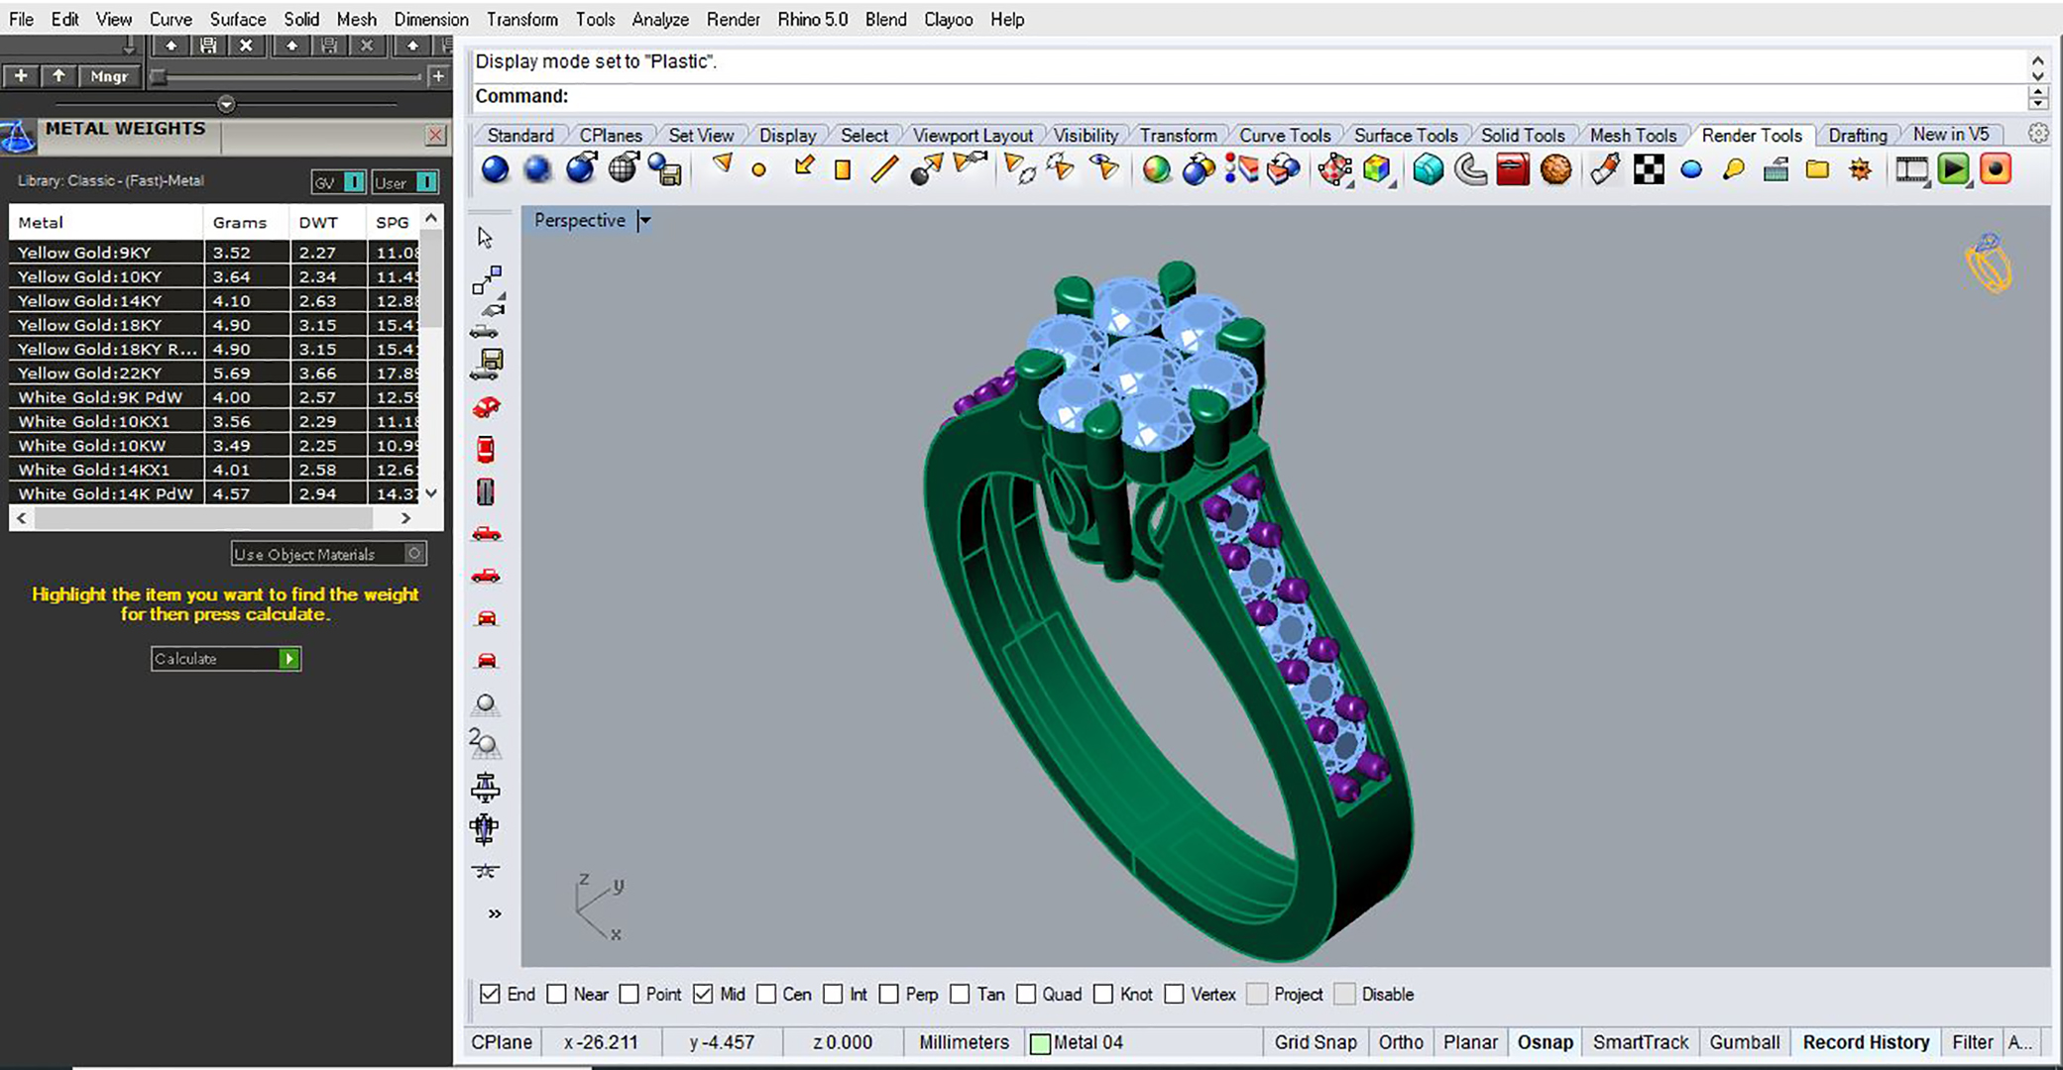Select the checkerboard test render icon
2063x1070 pixels.
(x=1649, y=169)
